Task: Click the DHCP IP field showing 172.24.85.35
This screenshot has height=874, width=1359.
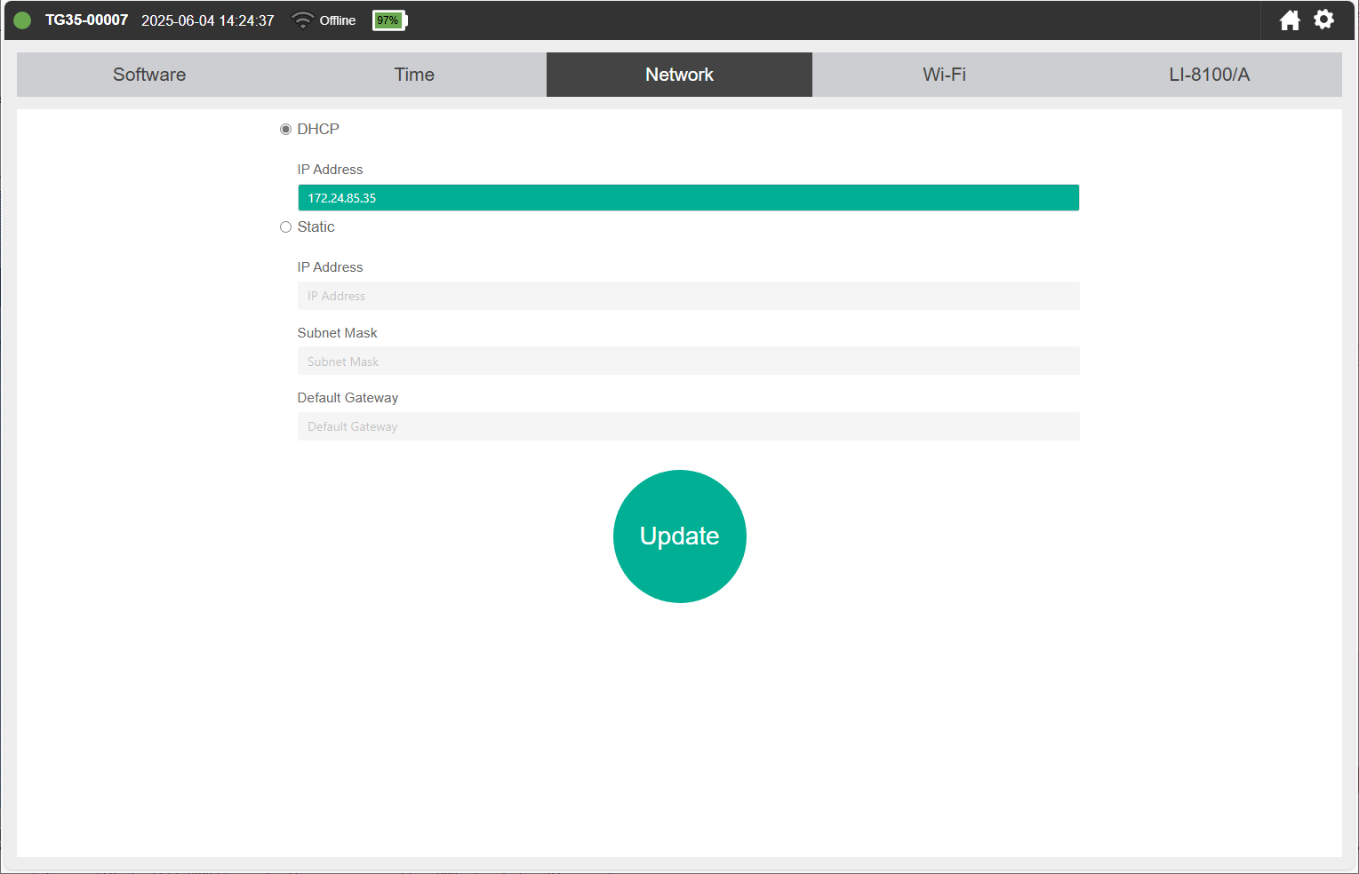Action: [688, 198]
